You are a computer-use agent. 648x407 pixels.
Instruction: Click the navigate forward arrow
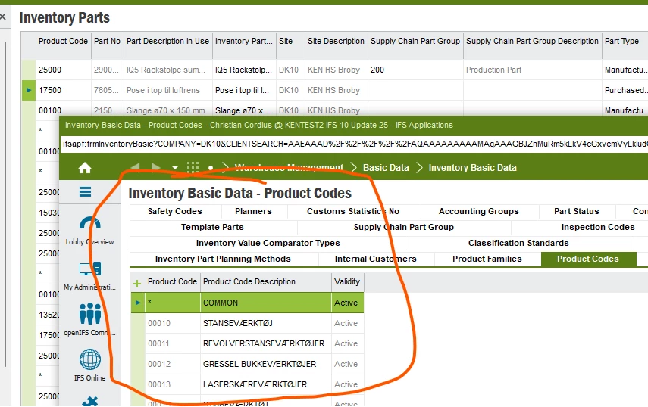tap(155, 168)
